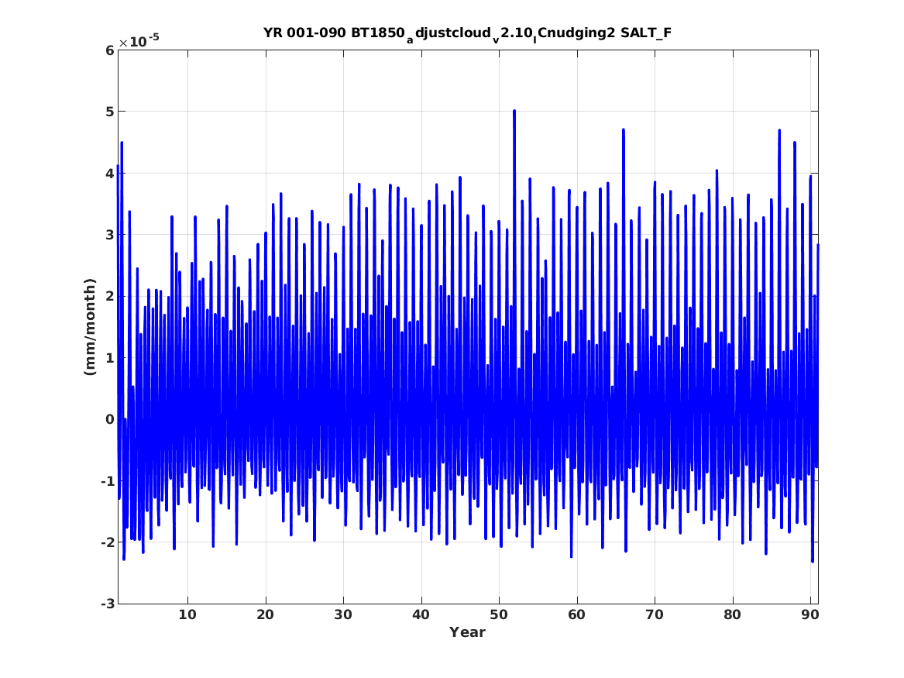Click x-axis tick label '80'

tap(732, 614)
